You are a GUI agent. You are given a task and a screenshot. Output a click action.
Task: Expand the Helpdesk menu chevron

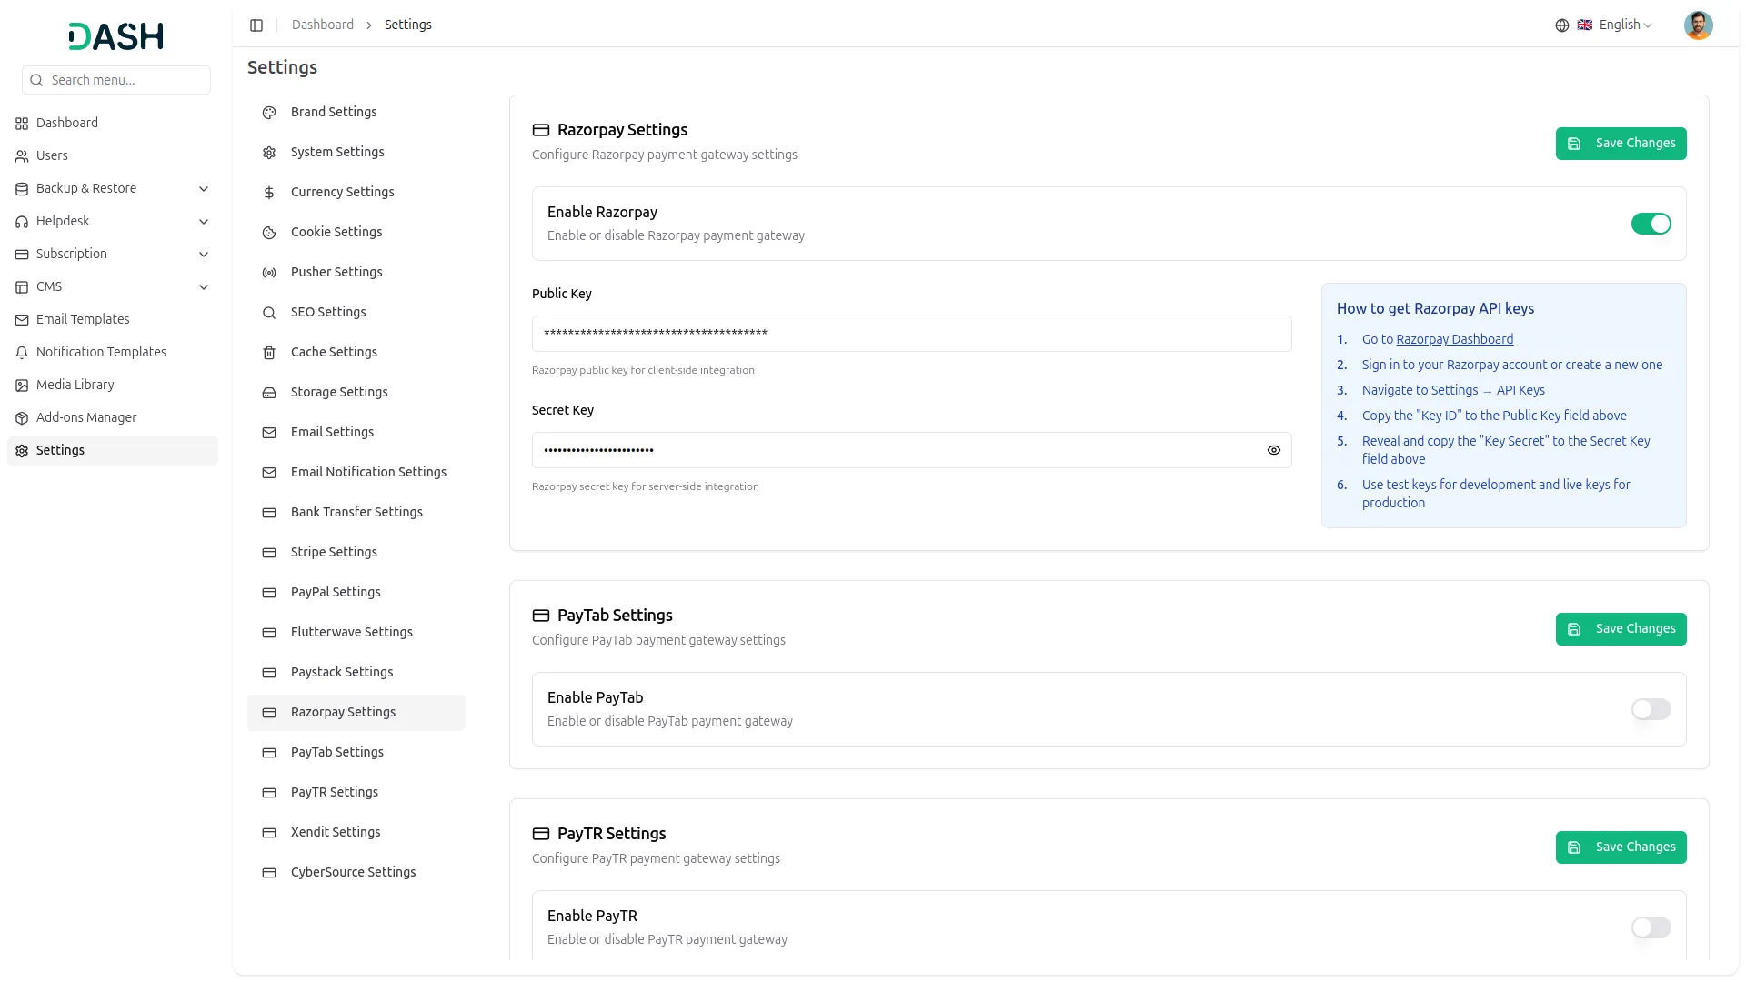(x=204, y=222)
